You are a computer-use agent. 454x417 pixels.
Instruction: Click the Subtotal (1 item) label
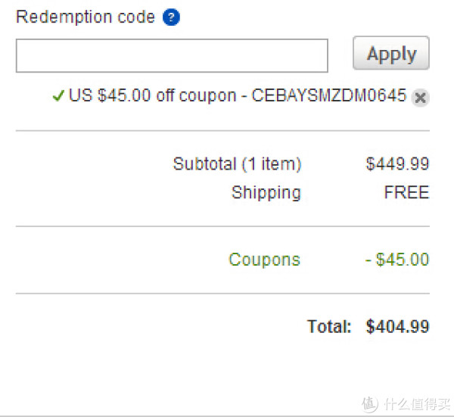(x=237, y=164)
